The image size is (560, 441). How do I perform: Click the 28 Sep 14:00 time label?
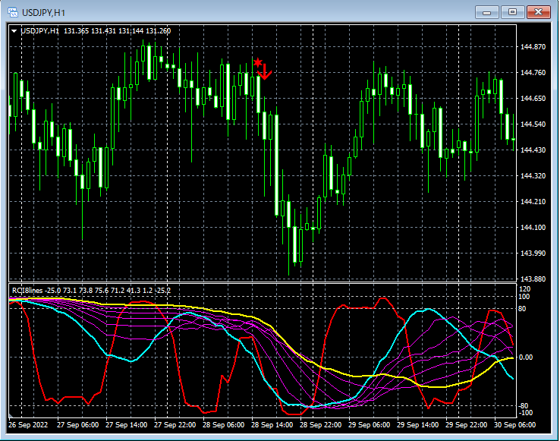tap(272, 425)
